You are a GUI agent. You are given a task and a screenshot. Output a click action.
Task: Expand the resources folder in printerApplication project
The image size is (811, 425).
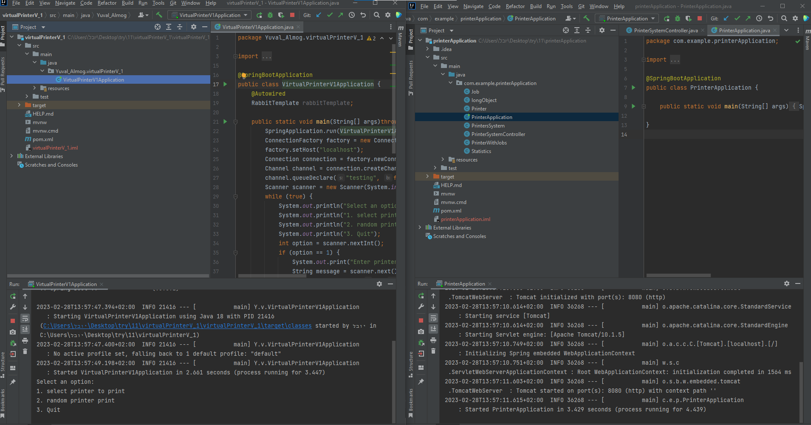pos(444,159)
